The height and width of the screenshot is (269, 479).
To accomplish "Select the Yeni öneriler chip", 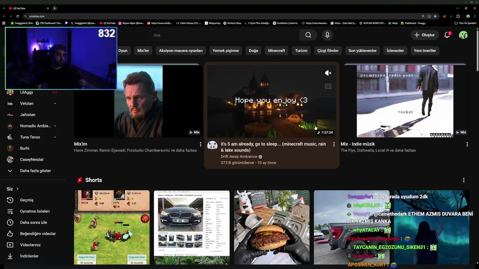I will pos(425,50).
